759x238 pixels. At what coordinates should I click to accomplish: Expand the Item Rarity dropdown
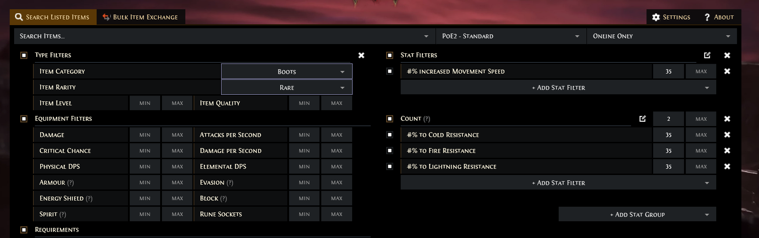pos(287,87)
